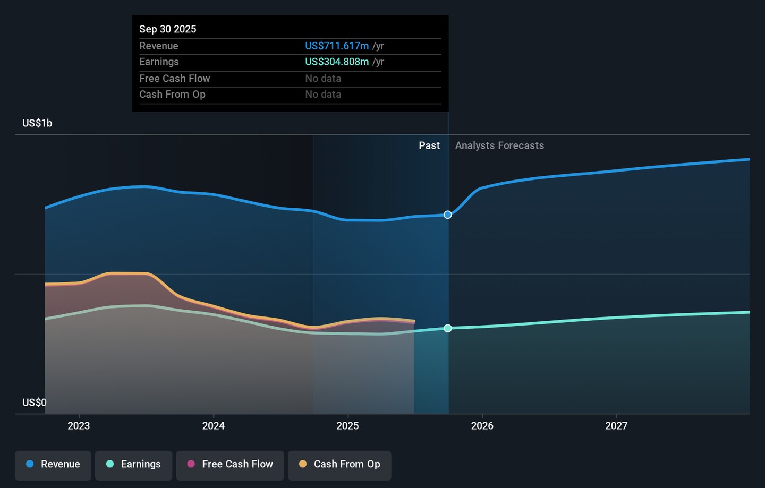
Task: Toggle the Revenue legend button
Action: 53,465
